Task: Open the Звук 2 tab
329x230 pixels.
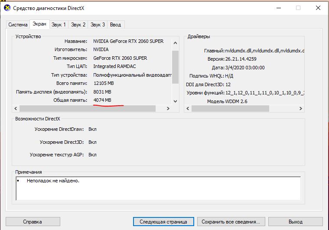Action: point(78,25)
